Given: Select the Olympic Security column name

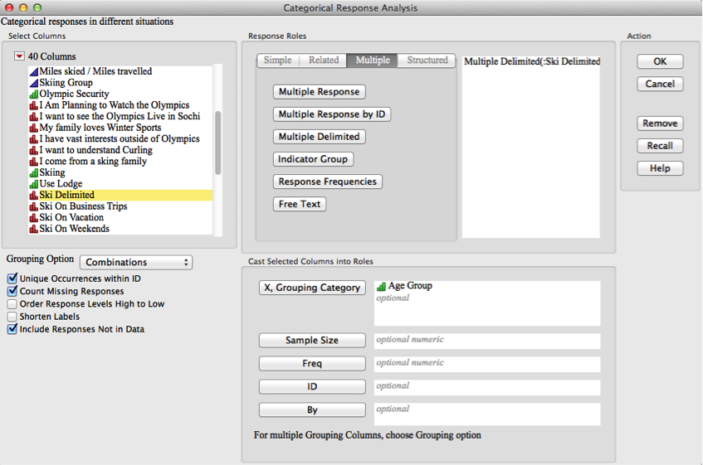Looking at the screenshot, I should point(74,94).
